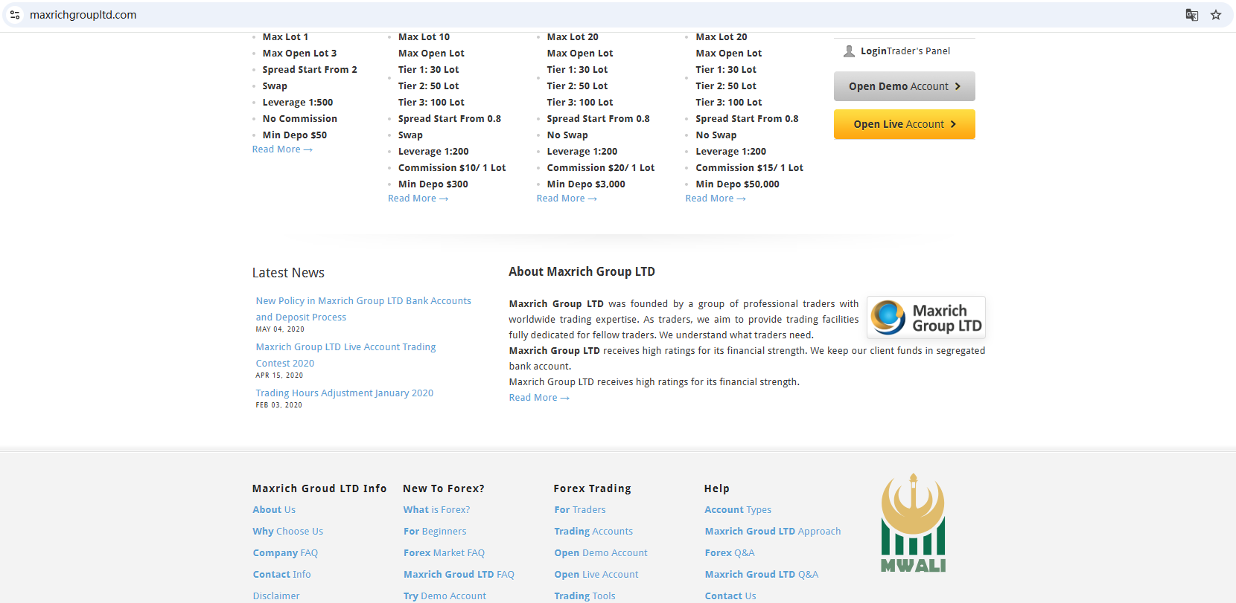Open site information icon beside URL
Screen dimensions: 1236x603
pyautogui.click(x=15, y=15)
